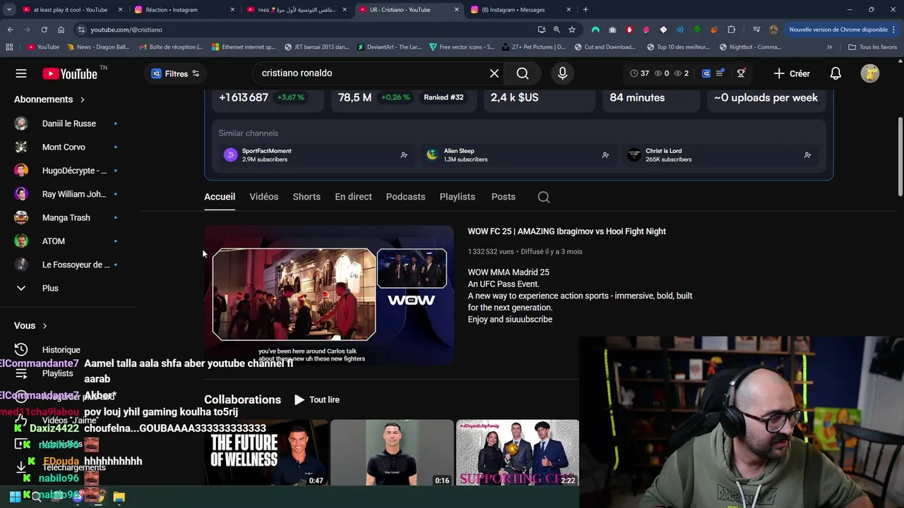Go back in Chrome navigation

[x=10, y=30]
